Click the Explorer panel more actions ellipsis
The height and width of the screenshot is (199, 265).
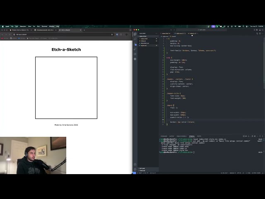pyautogui.click(x=156, y=33)
